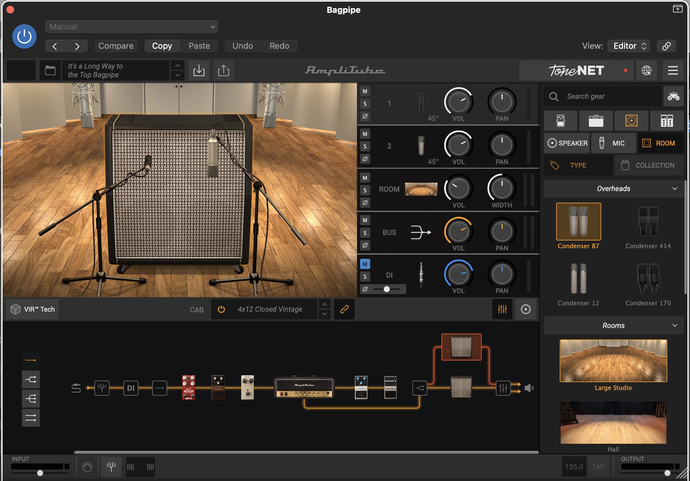This screenshot has height=481, width=690.
Task: Toggle the plugin power bypass button
Action: [x=24, y=37]
